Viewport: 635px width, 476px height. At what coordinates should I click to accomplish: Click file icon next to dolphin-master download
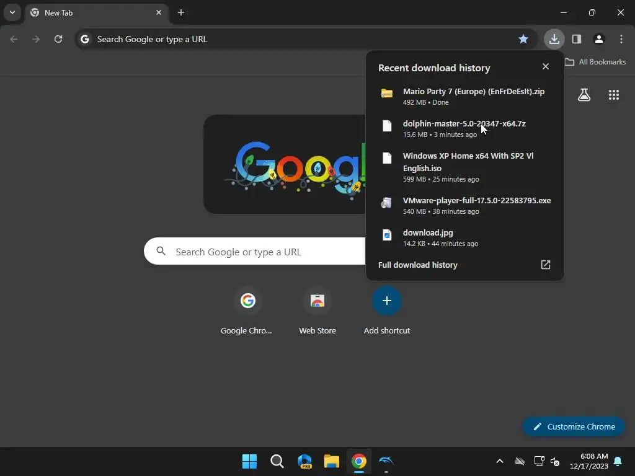point(387,125)
